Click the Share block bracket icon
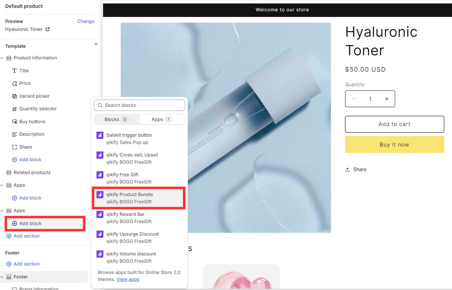452x290 pixels. (14, 147)
